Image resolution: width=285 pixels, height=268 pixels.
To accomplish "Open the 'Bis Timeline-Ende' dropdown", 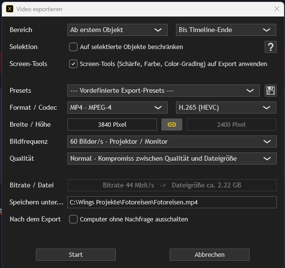I will [226, 30].
